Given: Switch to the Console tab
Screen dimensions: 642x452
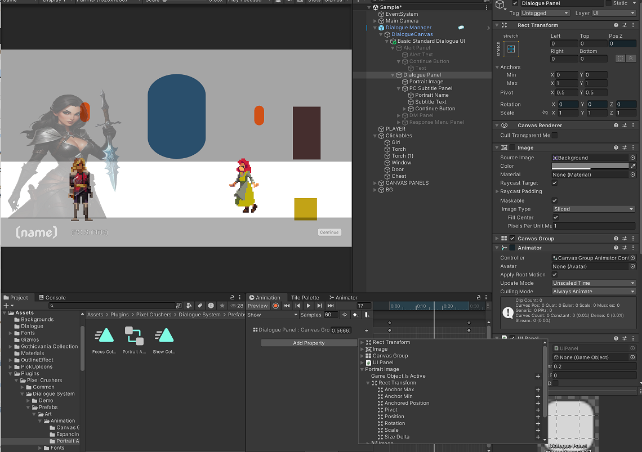Looking at the screenshot, I should pyautogui.click(x=52, y=298).
